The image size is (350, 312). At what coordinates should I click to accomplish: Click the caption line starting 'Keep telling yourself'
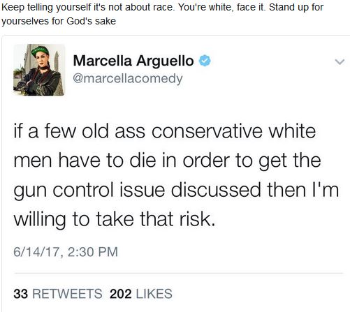(162, 8)
